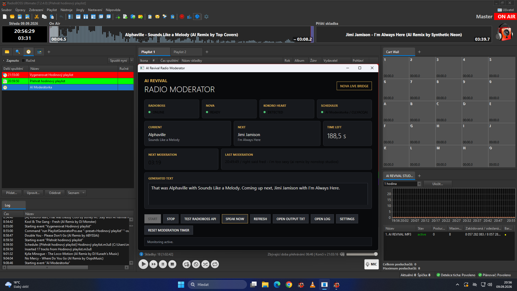This screenshot has height=291, width=517.
Task: Skip to next track with fast-forward button
Action: (x=153, y=264)
